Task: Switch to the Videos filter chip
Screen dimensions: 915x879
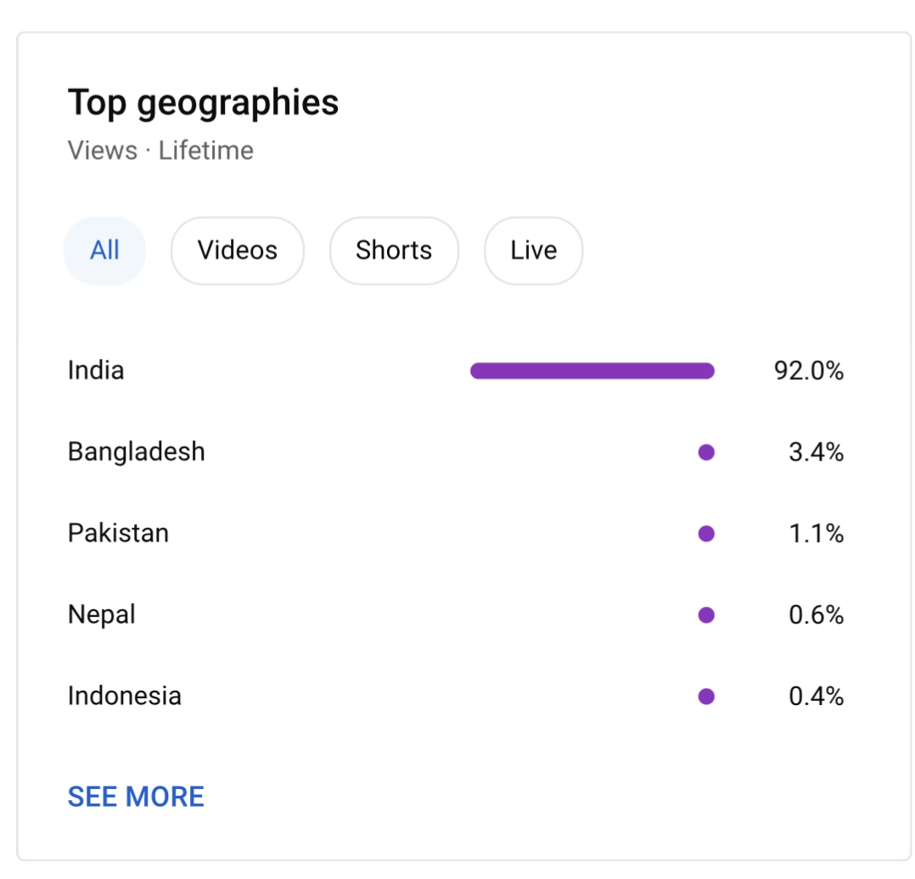Action: click(x=238, y=251)
